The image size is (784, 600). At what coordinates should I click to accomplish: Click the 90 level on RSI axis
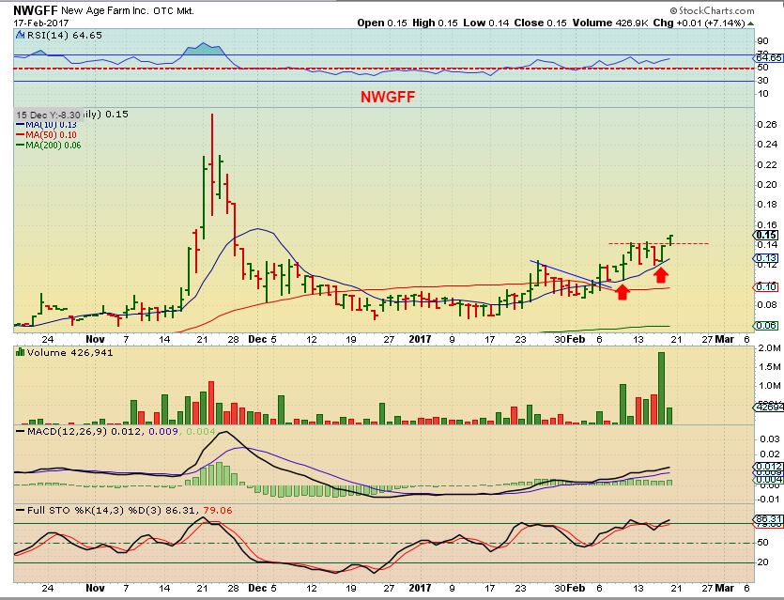[763, 41]
